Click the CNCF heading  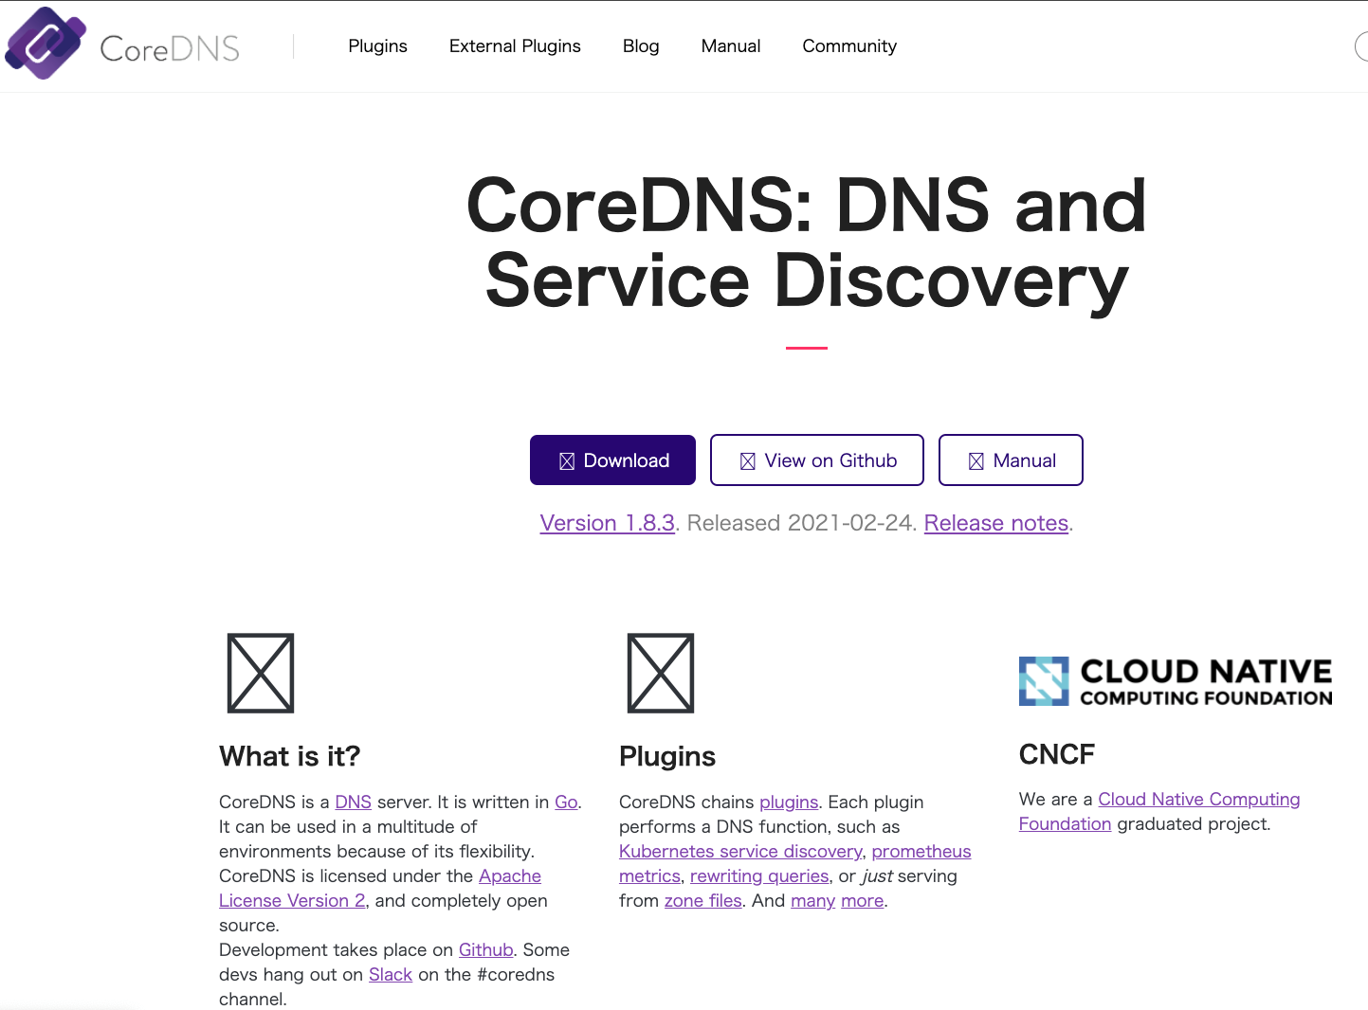[x=1057, y=754]
